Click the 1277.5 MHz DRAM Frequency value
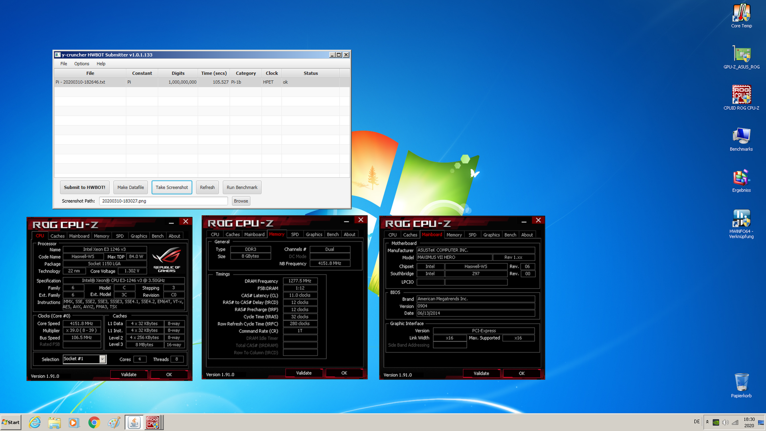Image resolution: width=766 pixels, height=431 pixels. (300, 281)
